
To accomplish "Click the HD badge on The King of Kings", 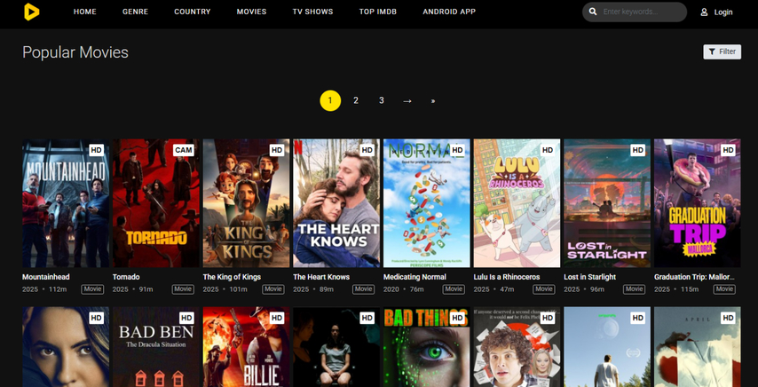I will coord(277,150).
